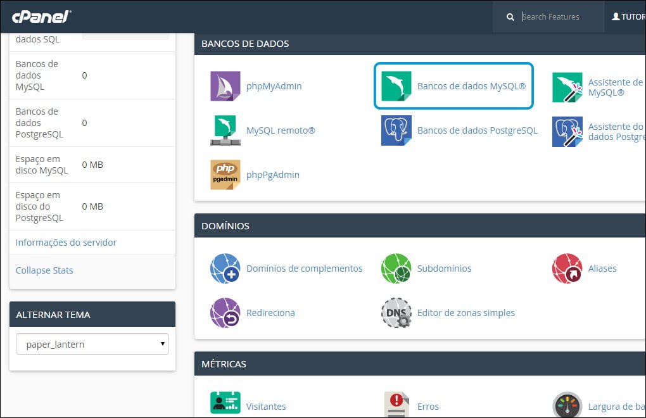Collapse the BANCOS DE DADOS section header
Viewport: 646px width, 418px height.
point(421,44)
